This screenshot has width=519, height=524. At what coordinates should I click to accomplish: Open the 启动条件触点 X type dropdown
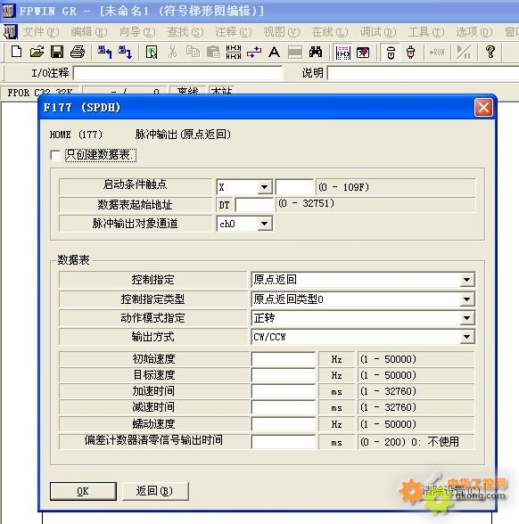[264, 187]
